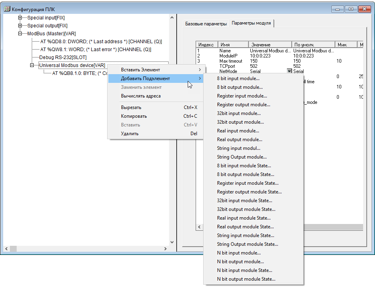Click the Значение column header
This screenshot has height=289, width=375.
coord(261,45)
